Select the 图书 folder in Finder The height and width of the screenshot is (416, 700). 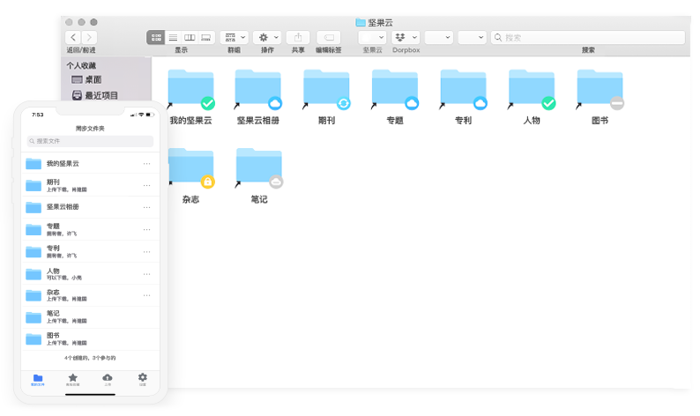click(x=599, y=97)
